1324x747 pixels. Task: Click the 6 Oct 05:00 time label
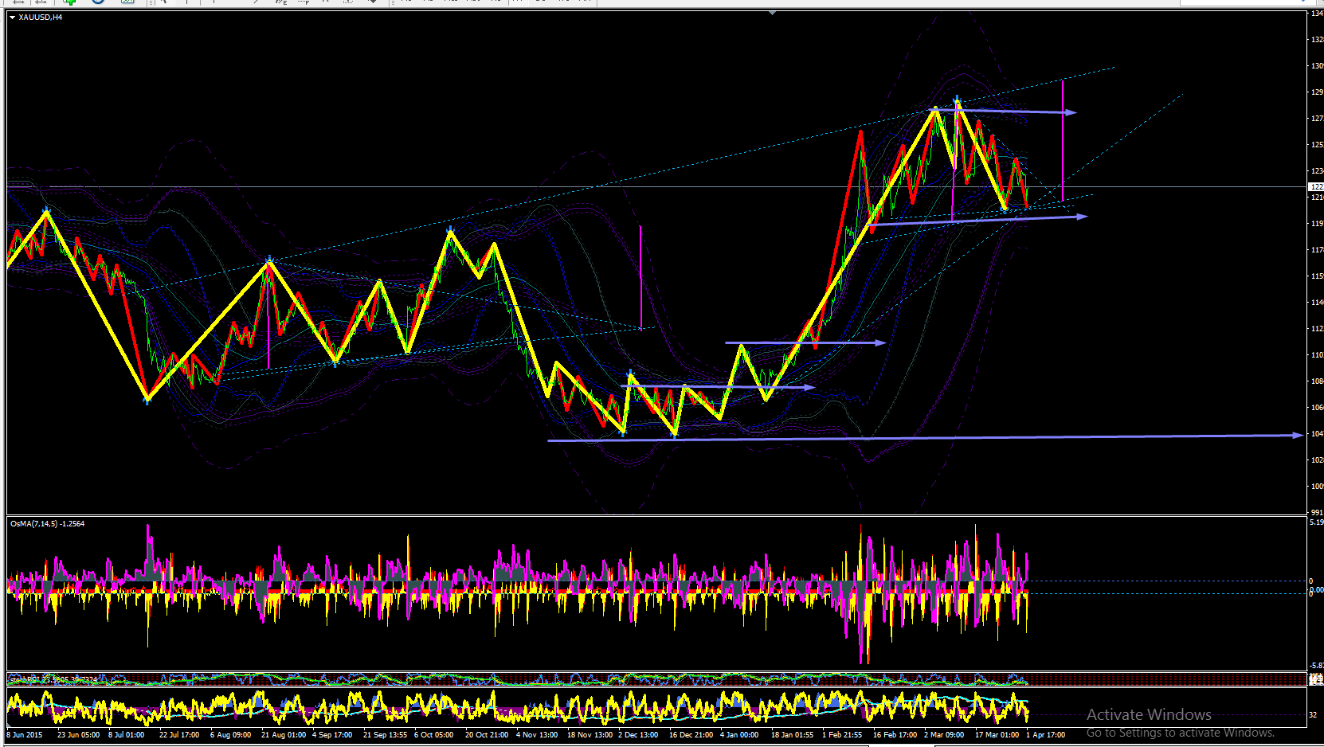coord(434,734)
